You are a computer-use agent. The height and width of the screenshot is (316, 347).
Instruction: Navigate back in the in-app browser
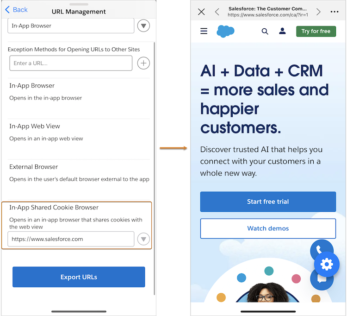tap(217, 12)
